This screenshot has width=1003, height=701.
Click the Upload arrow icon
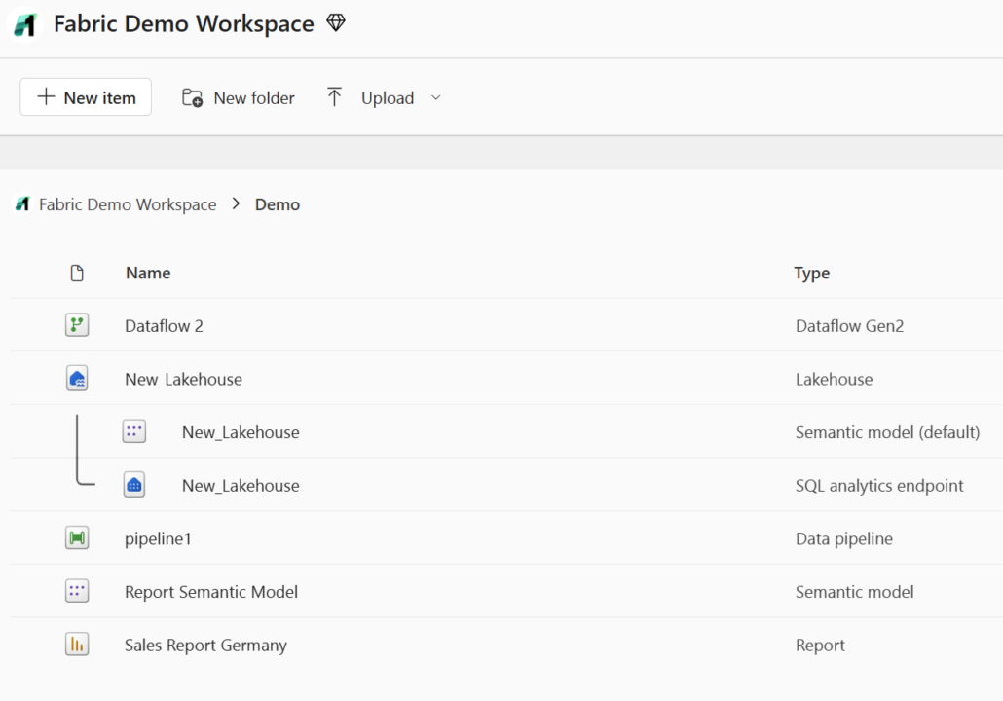coord(334,97)
